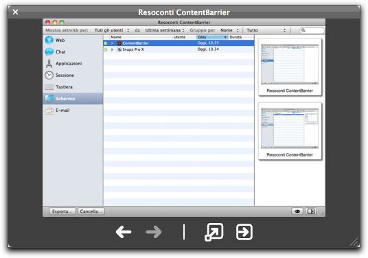This screenshot has width=368, height=258.
Task: Sort by the Durata column header
Action: point(241,37)
